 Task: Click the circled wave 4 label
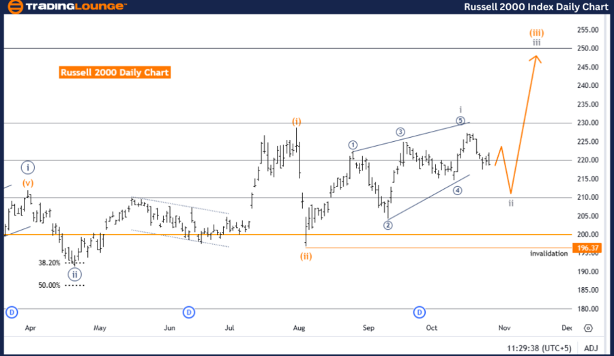457,191
